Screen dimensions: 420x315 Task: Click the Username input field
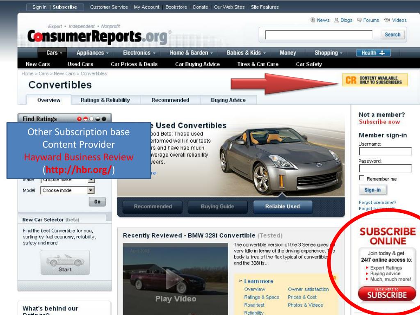[x=385, y=151]
